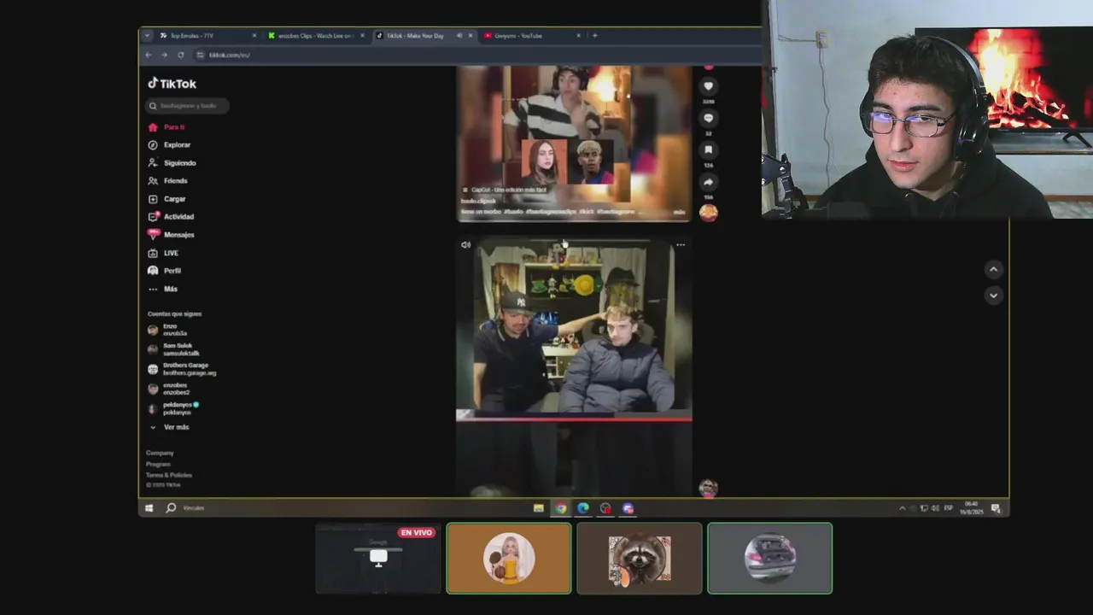Close the Top Emotes 7TV tab
Viewport: 1093px width, 615px height.
254,36
